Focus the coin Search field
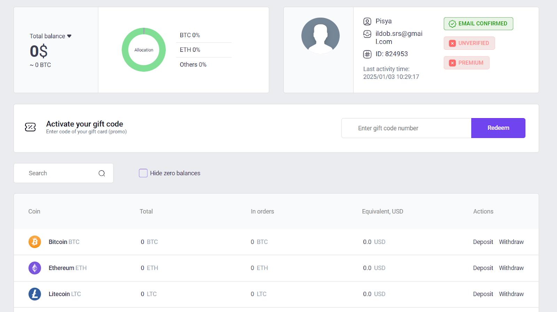The height and width of the screenshot is (312, 557). coord(59,173)
